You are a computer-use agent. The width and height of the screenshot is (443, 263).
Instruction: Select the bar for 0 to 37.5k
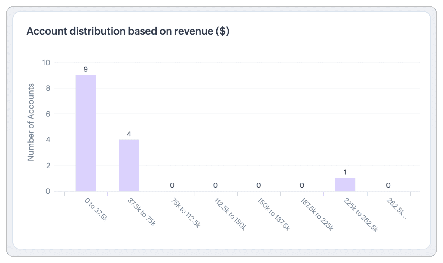[86, 133]
